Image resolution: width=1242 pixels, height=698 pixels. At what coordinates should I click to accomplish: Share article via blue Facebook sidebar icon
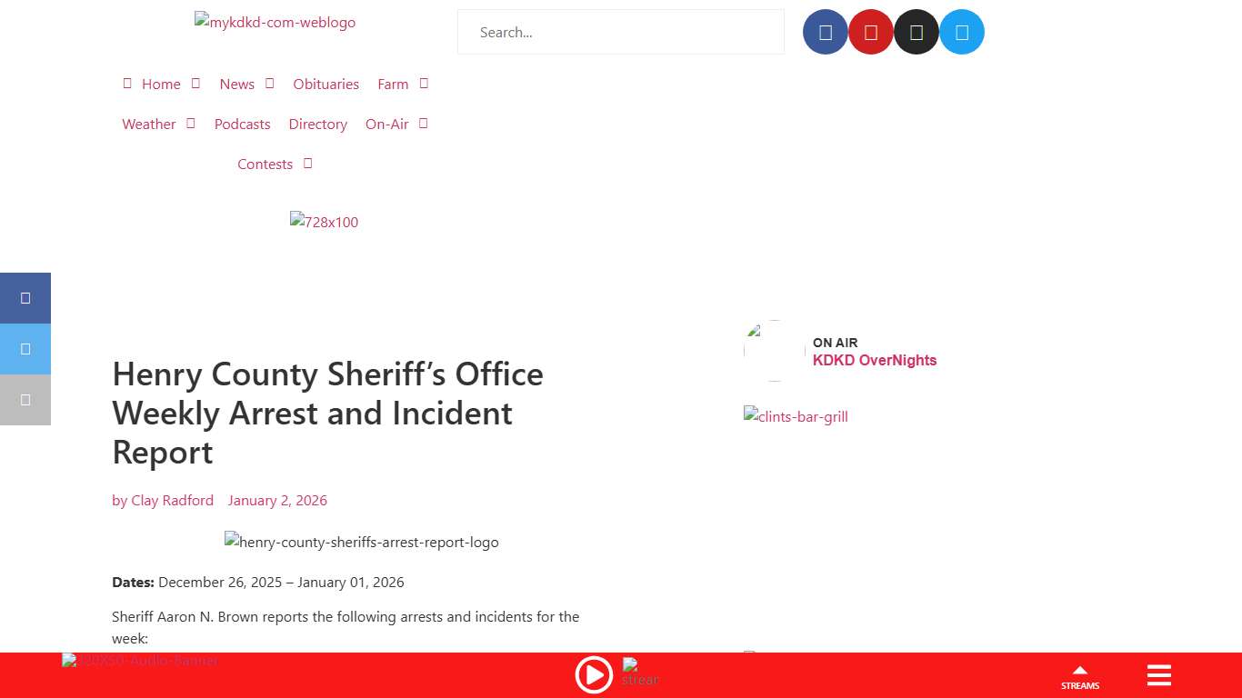(25, 298)
